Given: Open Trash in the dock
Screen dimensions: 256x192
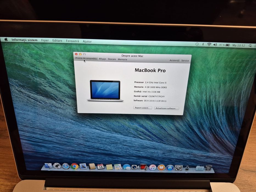Looking at the screenshot, I should pos(209,168).
